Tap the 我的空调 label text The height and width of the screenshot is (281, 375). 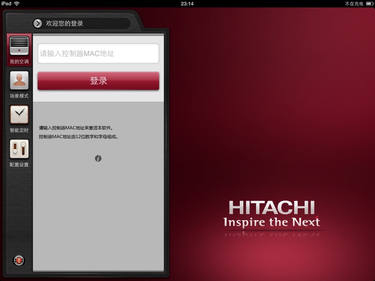coord(19,61)
